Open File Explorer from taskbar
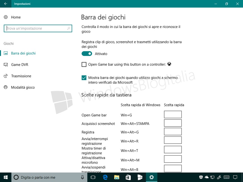 116,177
